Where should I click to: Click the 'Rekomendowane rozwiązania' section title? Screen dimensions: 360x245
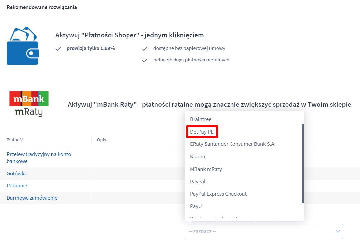(x=41, y=7)
